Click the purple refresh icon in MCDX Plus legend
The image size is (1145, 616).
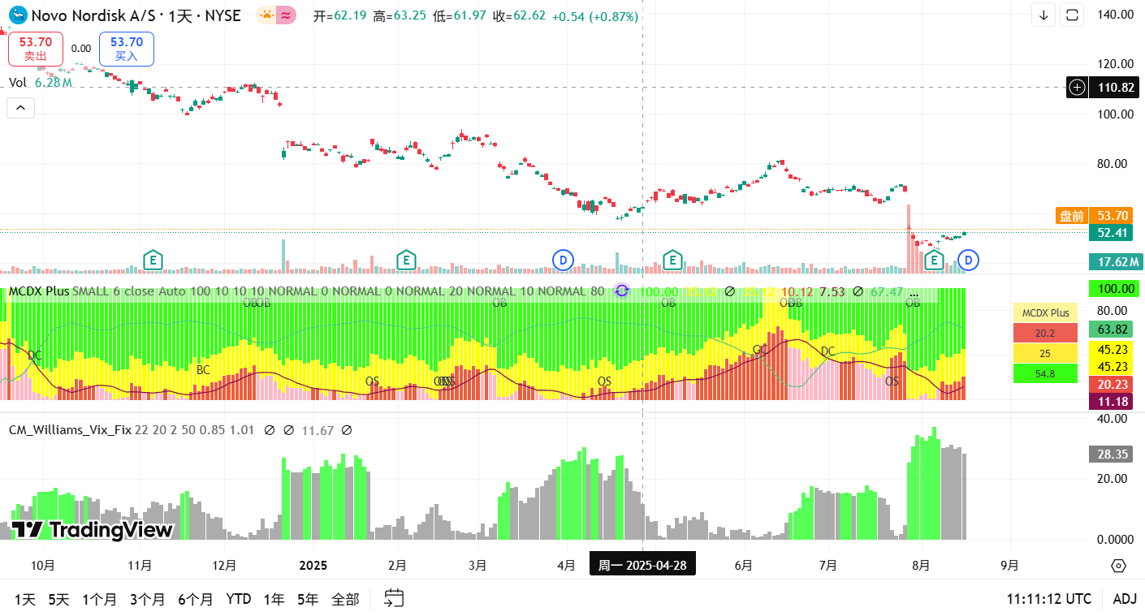tap(621, 291)
